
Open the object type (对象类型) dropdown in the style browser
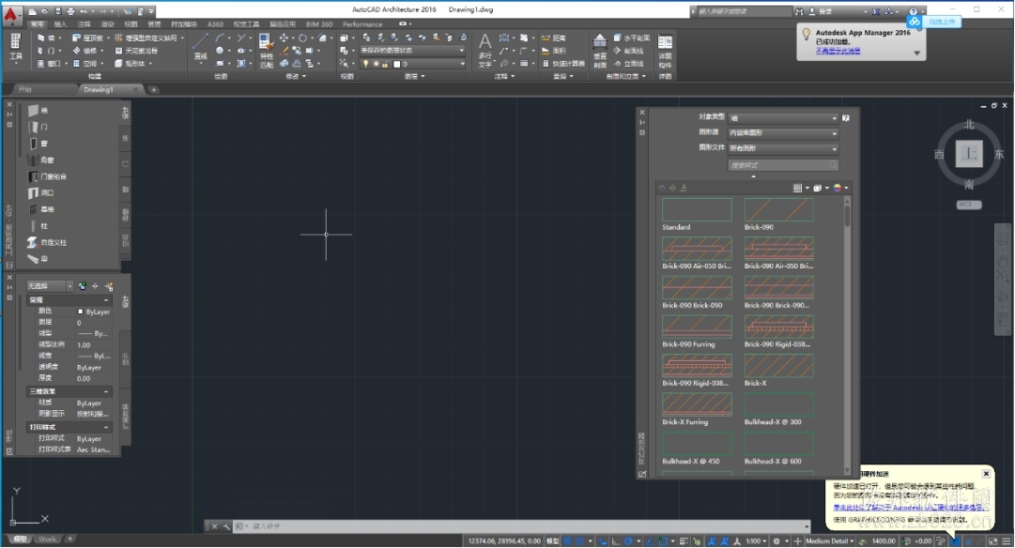(783, 117)
